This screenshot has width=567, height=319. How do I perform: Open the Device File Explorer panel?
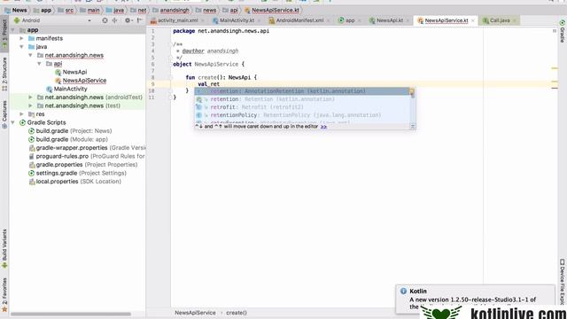pos(563,282)
